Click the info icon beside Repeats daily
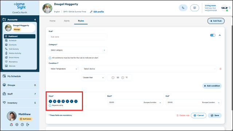The width and height of the screenshot is (233, 131). 50,105
